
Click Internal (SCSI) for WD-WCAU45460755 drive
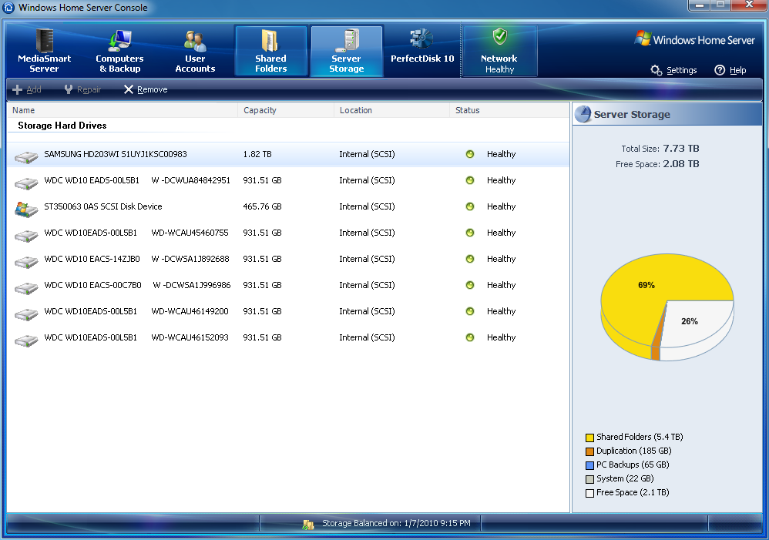(367, 233)
